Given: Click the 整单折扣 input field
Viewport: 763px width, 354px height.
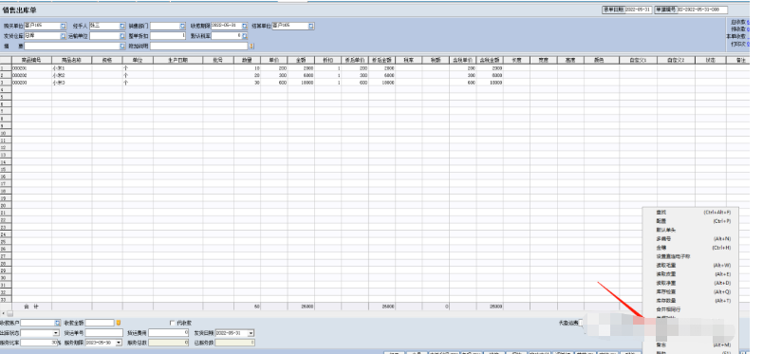Looking at the screenshot, I should pyautogui.click(x=168, y=36).
